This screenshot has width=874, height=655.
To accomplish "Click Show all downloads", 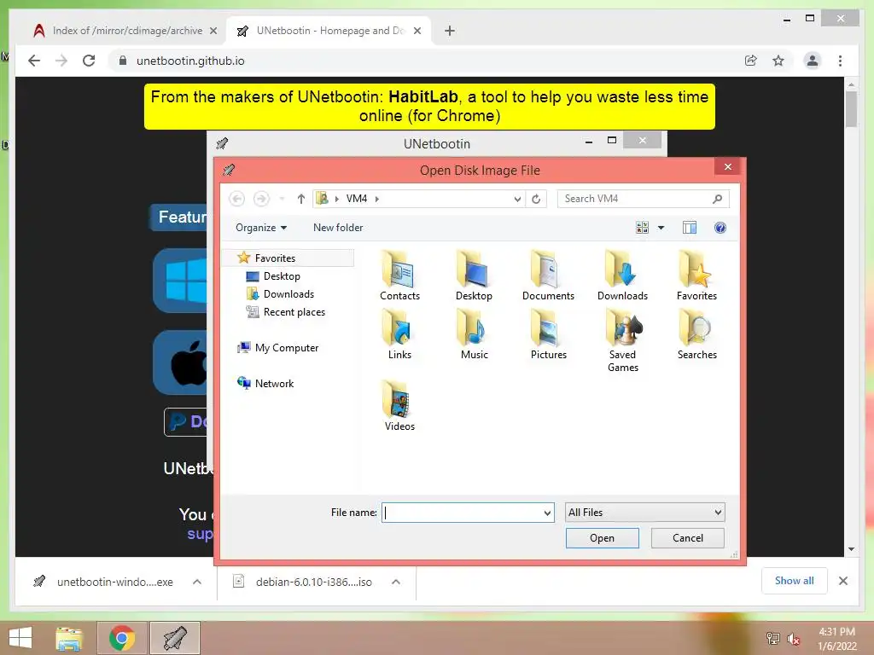I will click(x=794, y=581).
